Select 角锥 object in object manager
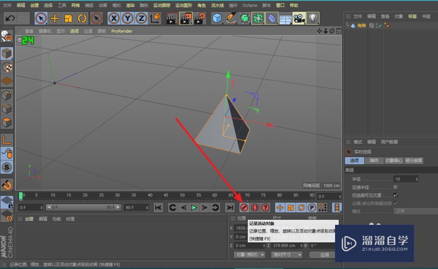The height and width of the screenshot is (269, 438). click(x=361, y=25)
